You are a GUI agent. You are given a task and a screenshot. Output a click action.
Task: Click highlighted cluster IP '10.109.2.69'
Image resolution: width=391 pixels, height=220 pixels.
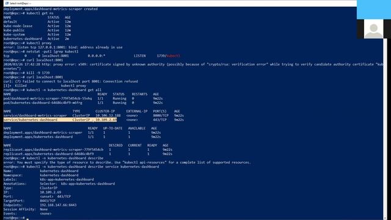(106, 120)
